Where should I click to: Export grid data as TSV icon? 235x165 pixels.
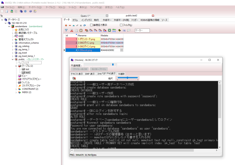(95, 30)
